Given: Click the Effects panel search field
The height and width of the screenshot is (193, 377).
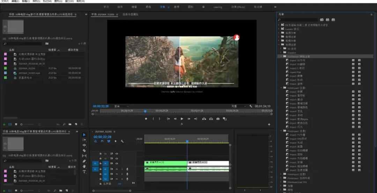Looking at the screenshot, I should pyautogui.click(x=298, y=20).
